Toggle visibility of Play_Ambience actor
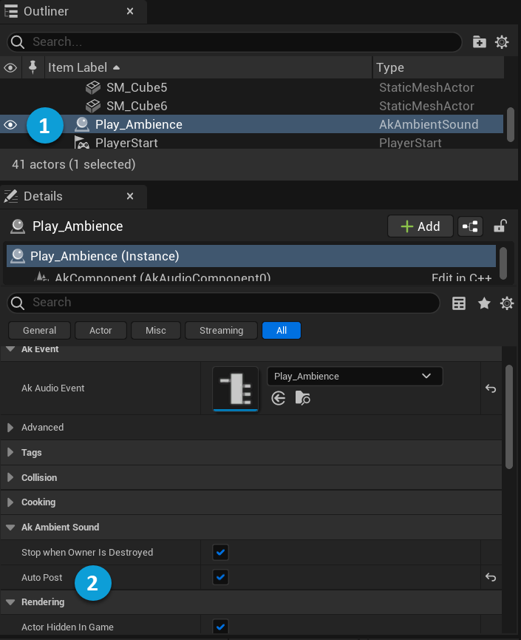Screen dimensions: 521x640 (10, 125)
